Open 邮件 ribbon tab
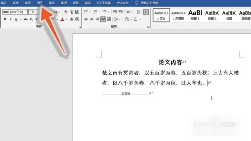Image resolution: width=251 pixels, height=141 pixels. point(51,3)
